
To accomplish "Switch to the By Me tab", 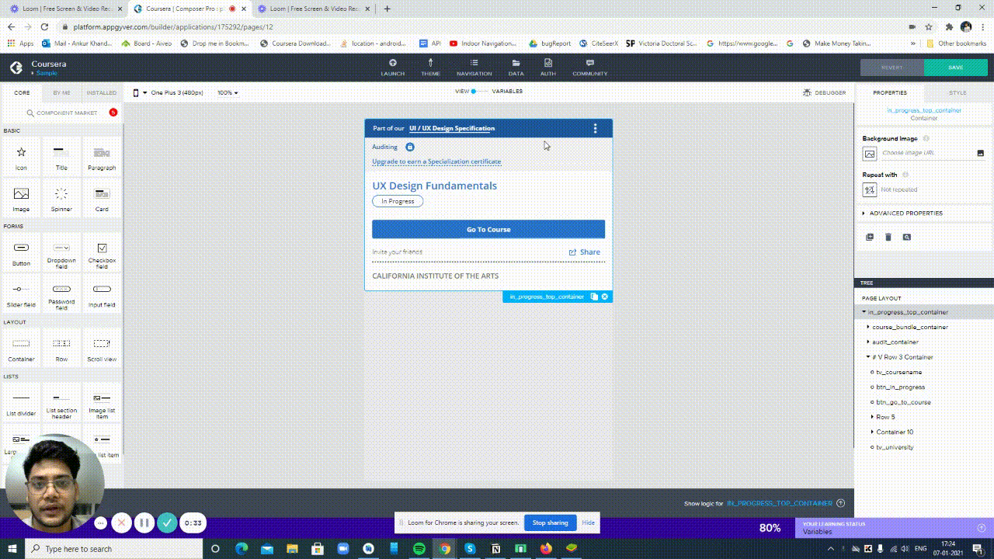I will tap(61, 92).
